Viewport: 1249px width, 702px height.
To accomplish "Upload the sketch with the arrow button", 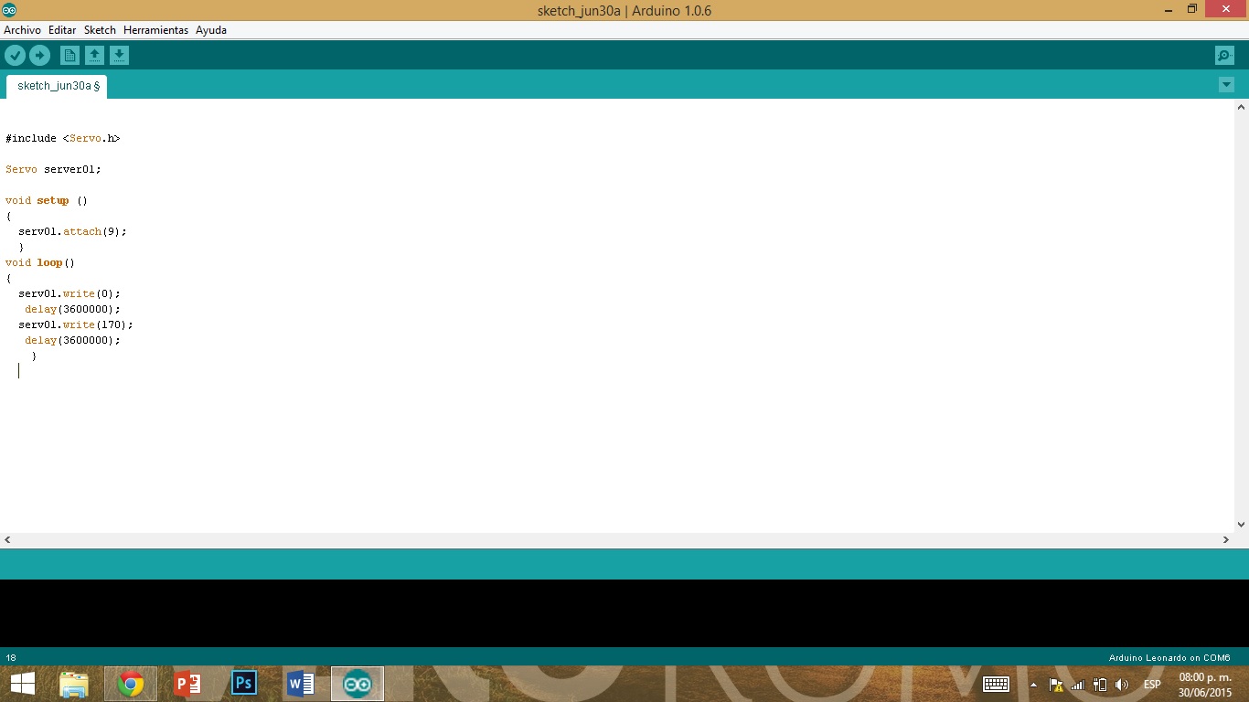I will [39, 56].
